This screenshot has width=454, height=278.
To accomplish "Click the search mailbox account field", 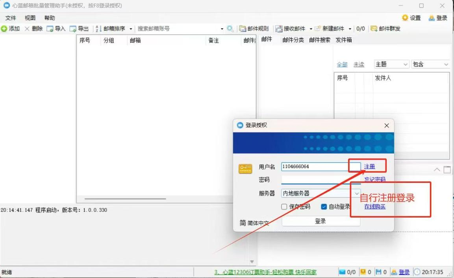I will (178, 29).
